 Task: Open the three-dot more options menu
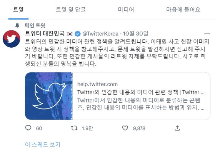[x=207, y=34]
